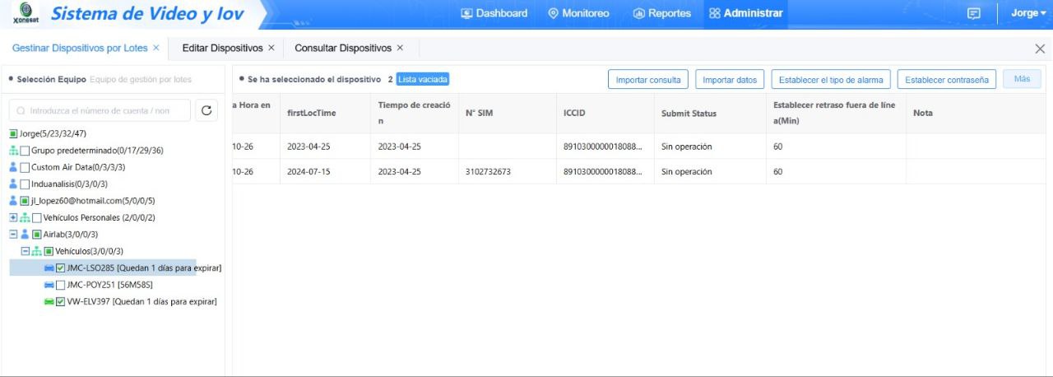This screenshot has height=377, width=1053.
Task: Expand the Vehículos Personales tree node
Action: [x=13, y=217]
